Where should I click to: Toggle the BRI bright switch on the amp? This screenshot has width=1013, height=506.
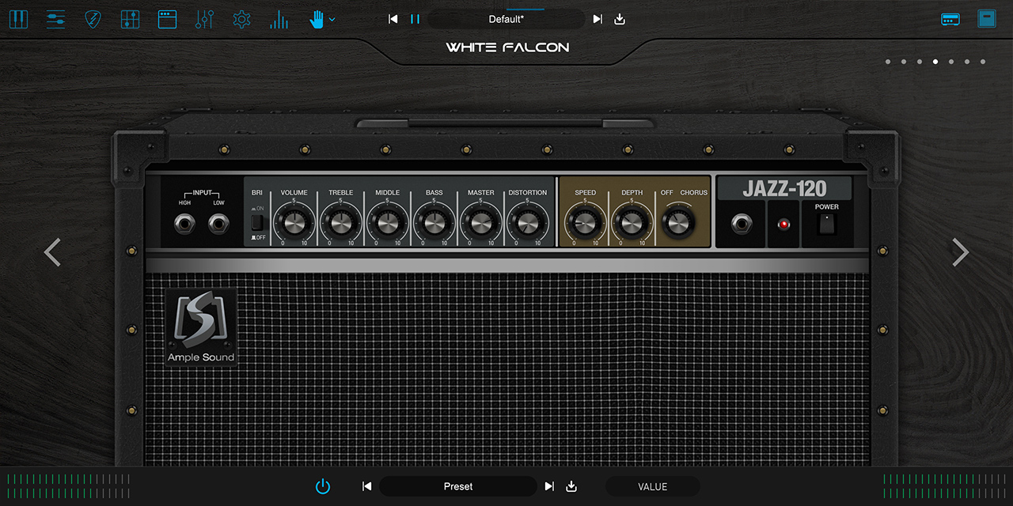pos(256,222)
